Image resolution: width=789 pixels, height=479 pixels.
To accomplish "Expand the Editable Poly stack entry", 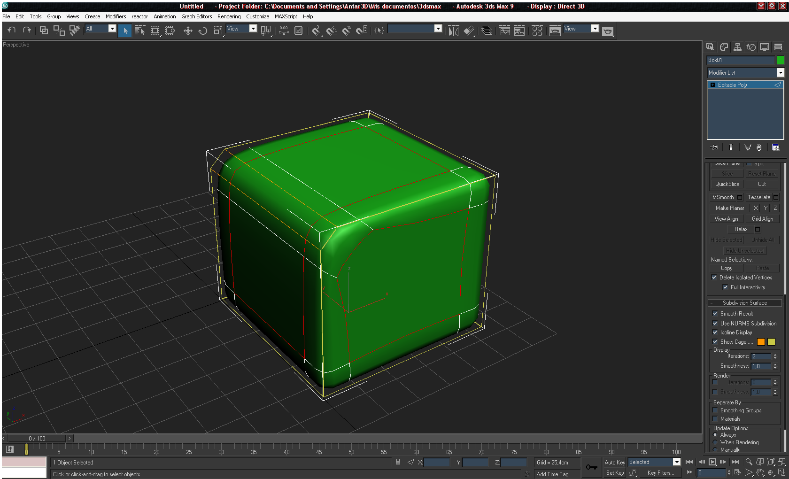I will pyautogui.click(x=712, y=85).
